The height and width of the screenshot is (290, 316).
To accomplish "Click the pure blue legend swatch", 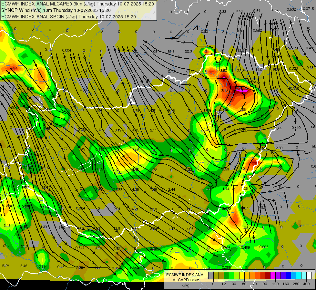I will [288, 276].
